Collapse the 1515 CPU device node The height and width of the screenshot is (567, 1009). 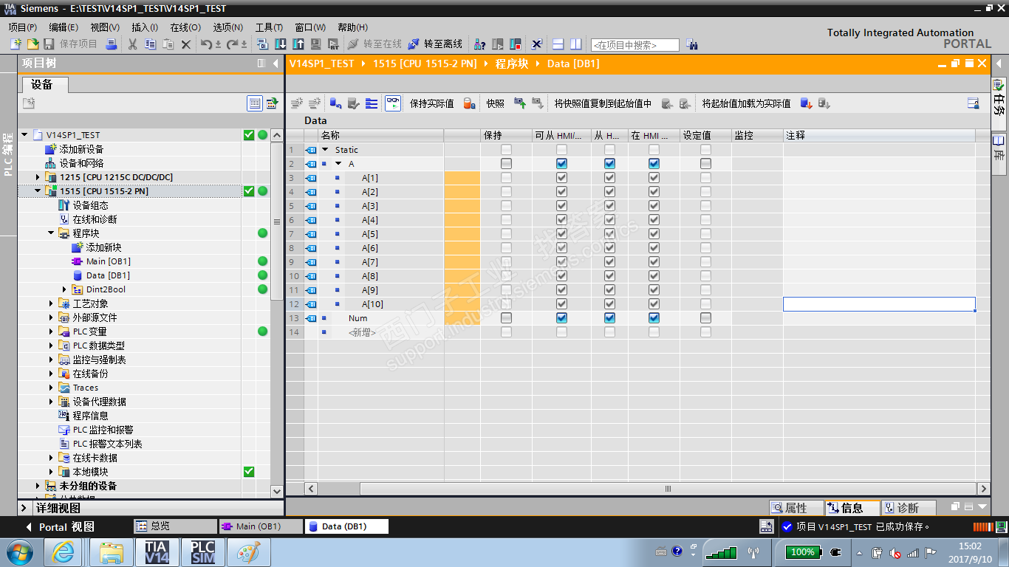coord(38,191)
